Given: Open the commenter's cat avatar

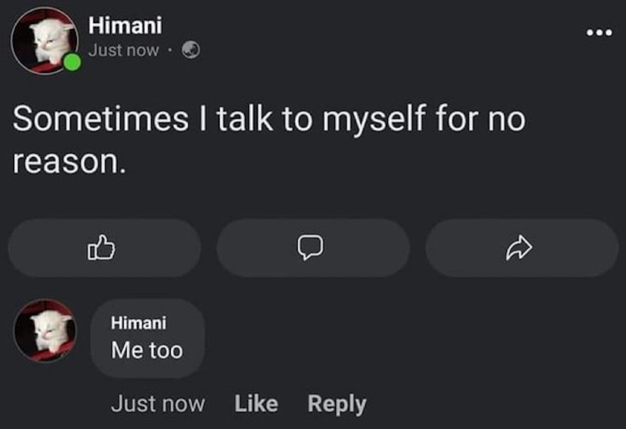Looking at the screenshot, I should click(x=45, y=331).
